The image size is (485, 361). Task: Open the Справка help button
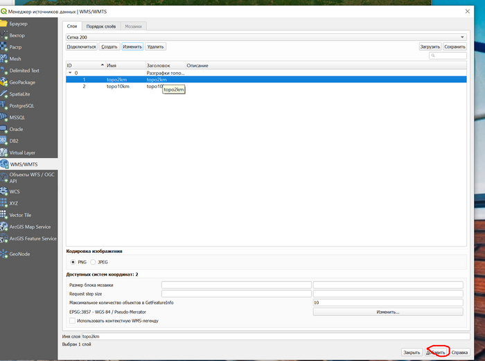click(459, 352)
